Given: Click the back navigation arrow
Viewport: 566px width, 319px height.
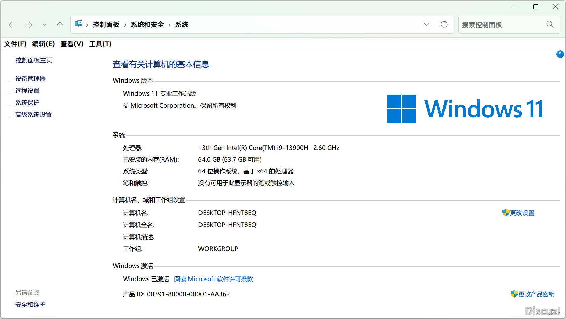Looking at the screenshot, I should click(x=12, y=25).
